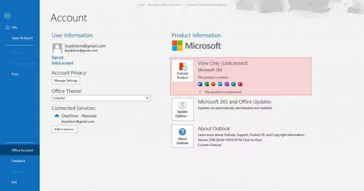Click the PowerPoint app icon
Viewport: 364px width, 191px height.
coord(213,84)
